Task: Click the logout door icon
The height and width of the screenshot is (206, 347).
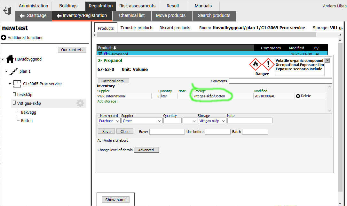Action: coord(7,11)
